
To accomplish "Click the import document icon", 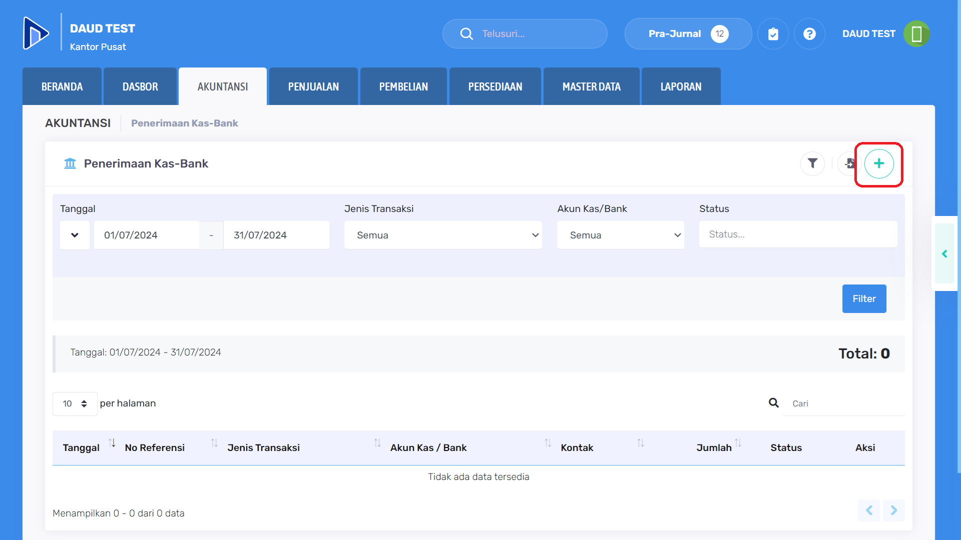I will (x=849, y=163).
